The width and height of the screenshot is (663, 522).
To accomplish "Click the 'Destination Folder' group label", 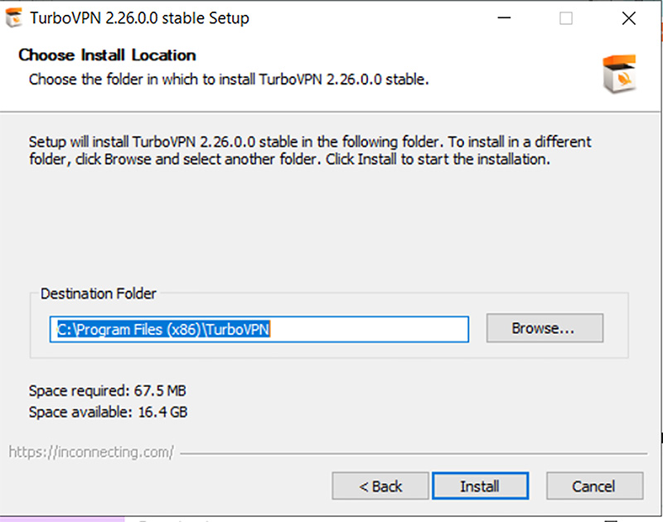I will click(x=98, y=293).
